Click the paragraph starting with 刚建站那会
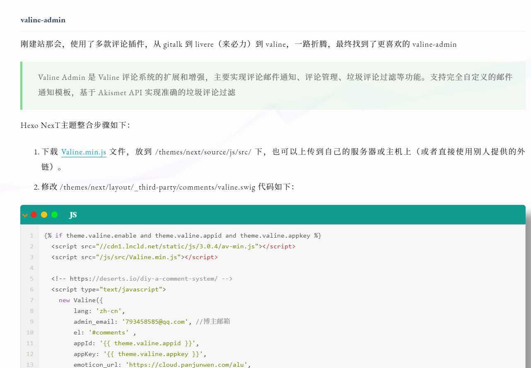Screen dimensions: 531x368 click(x=239, y=44)
